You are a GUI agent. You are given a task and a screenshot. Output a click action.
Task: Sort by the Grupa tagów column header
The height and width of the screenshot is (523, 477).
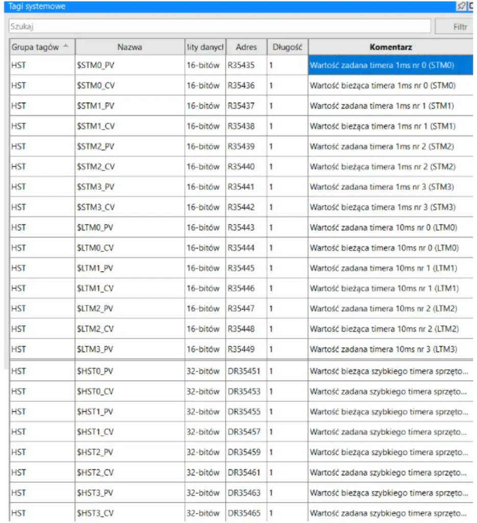point(42,47)
